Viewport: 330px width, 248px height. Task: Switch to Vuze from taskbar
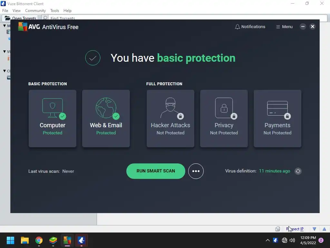click(82, 240)
